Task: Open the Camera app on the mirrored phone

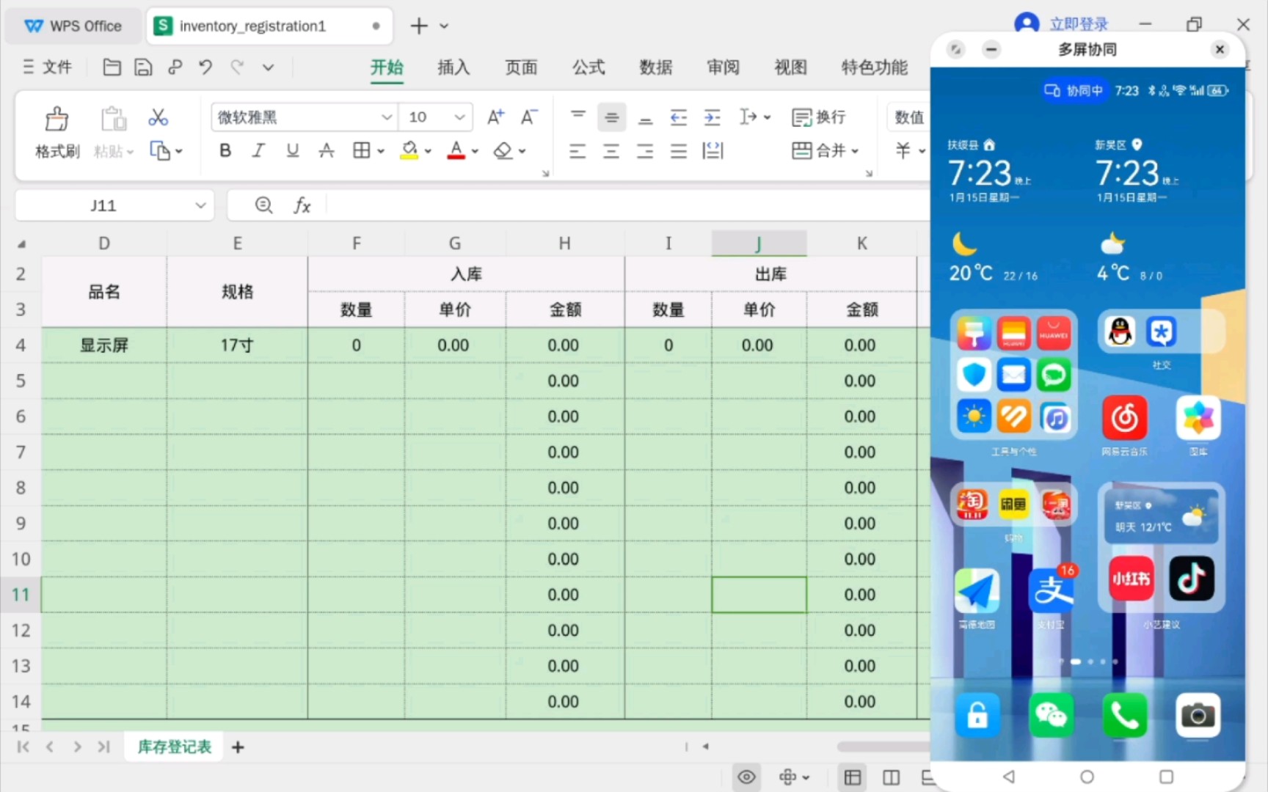Action: click(1198, 715)
